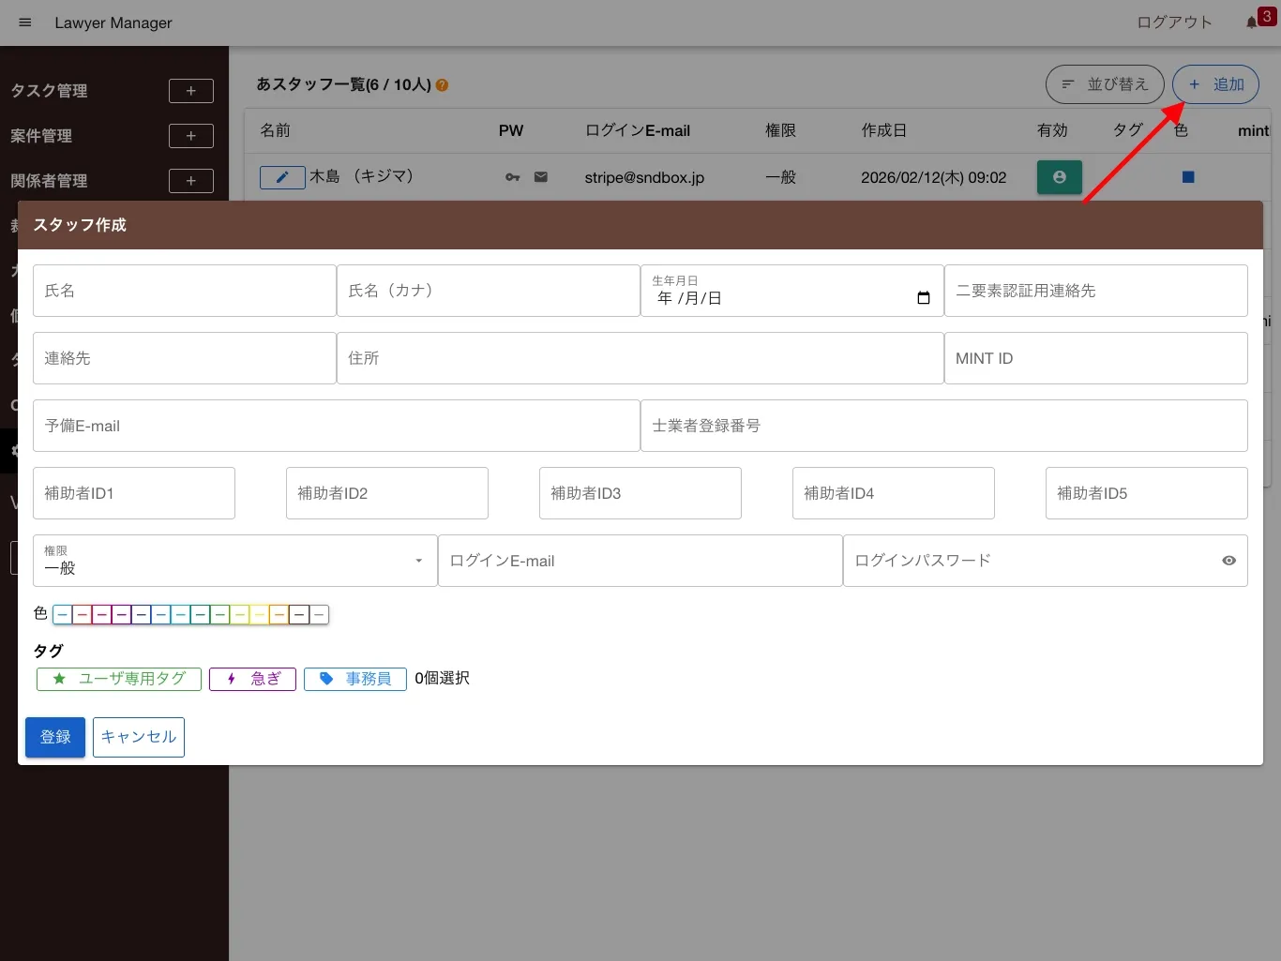Click the 名前 column header

tap(275, 130)
